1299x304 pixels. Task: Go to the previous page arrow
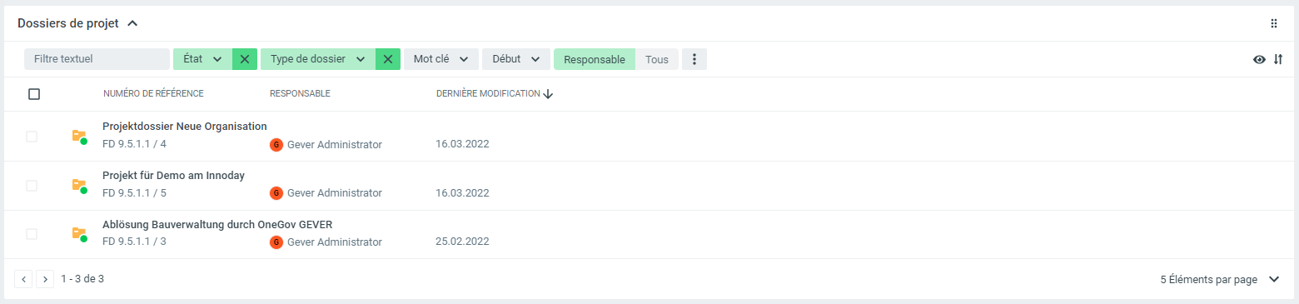23,279
